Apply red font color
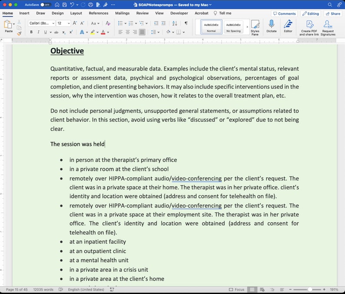The image size is (345, 294). [103, 32]
